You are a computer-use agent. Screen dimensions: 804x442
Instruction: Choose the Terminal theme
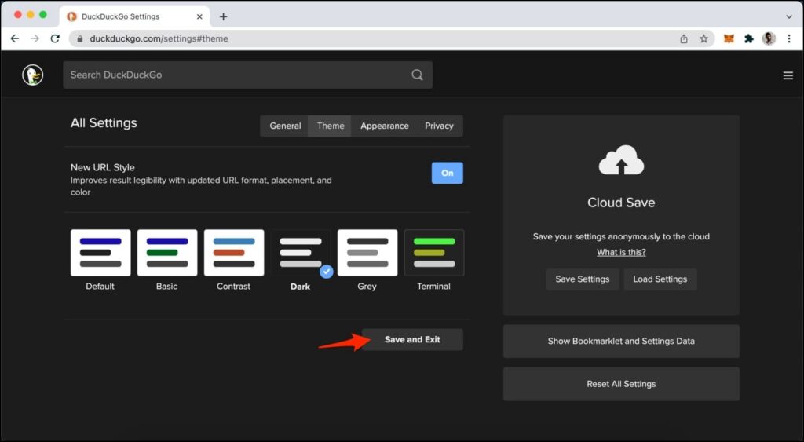[433, 253]
